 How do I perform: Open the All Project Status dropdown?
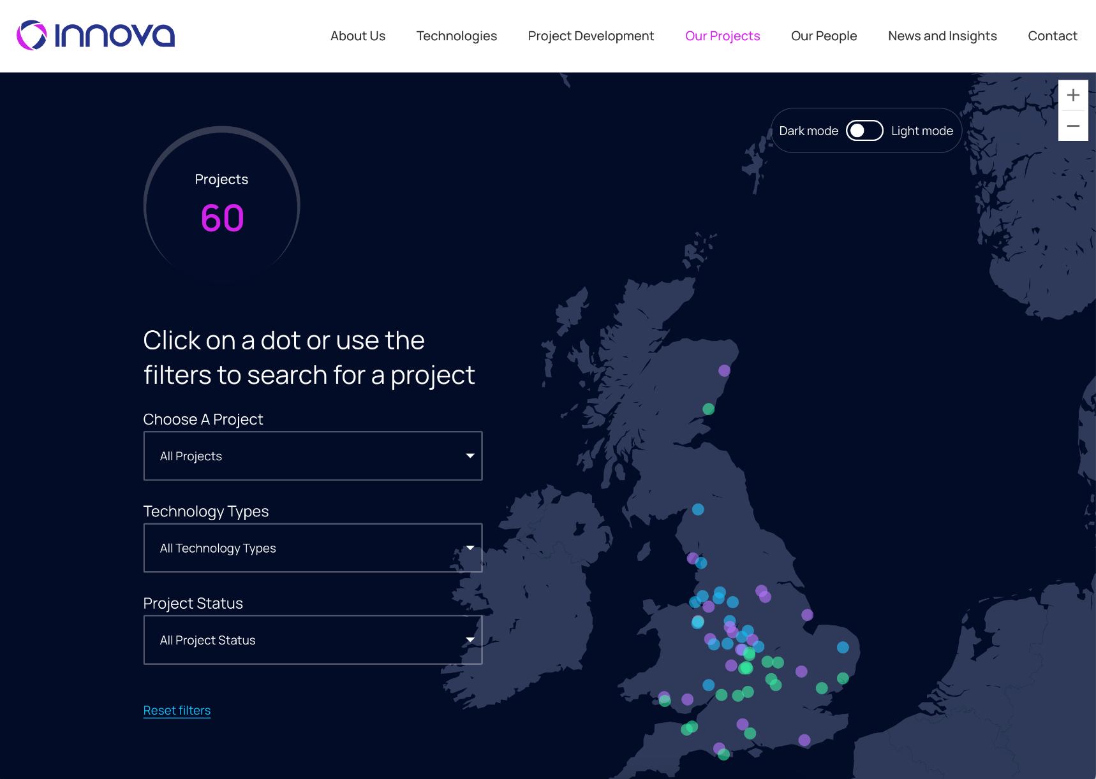point(313,640)
